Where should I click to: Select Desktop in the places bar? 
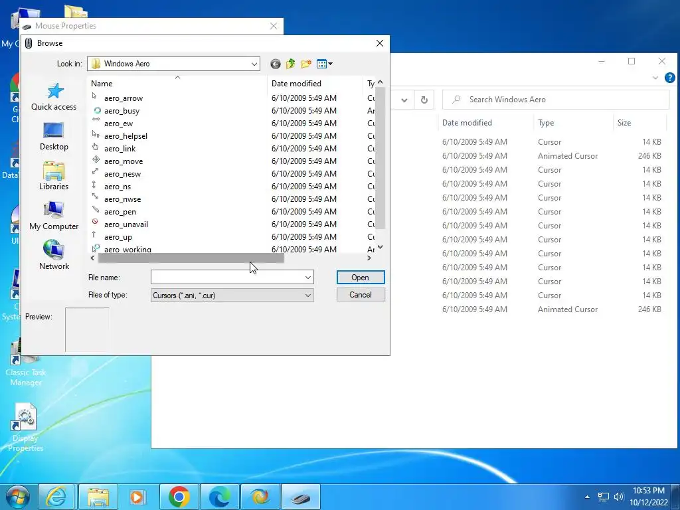(x=54, y=137)
